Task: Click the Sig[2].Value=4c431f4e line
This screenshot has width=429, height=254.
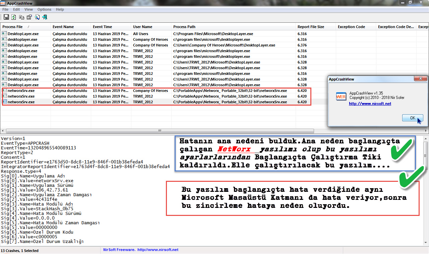Action: click(x=29, y=199)
